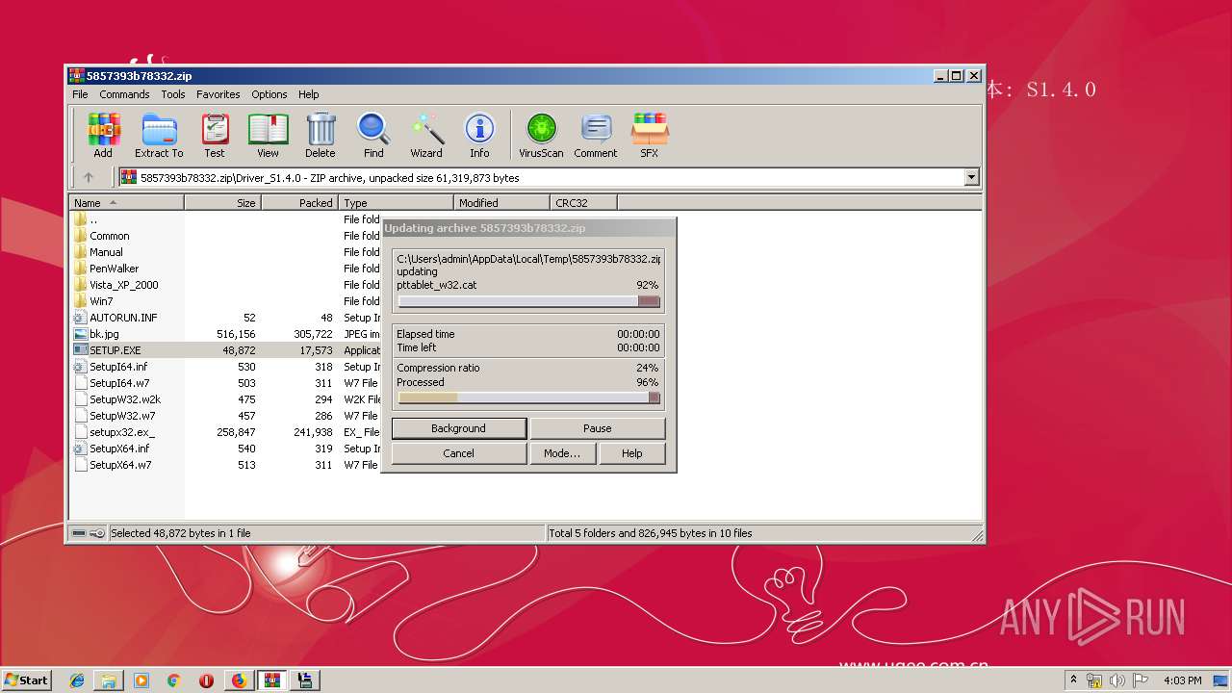Show archive Info
Screen dimensions: 1232x693
pyautogui.click(x=479, y=135)
